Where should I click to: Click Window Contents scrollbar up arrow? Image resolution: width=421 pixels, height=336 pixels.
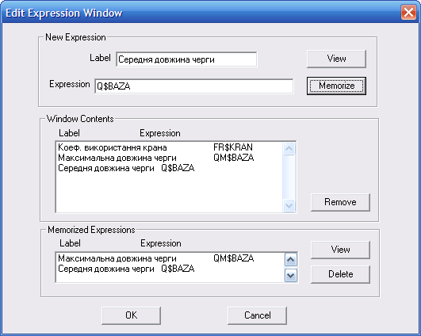[289, 148]
